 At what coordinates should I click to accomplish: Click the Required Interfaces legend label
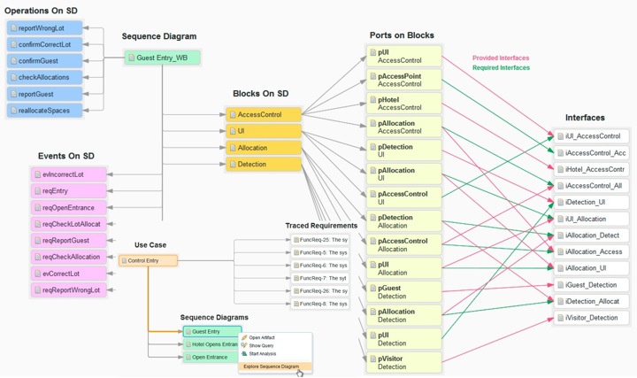tap(501, 68)
